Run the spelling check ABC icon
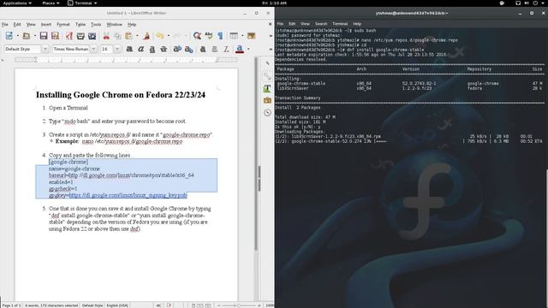The height and width of the screenshot is (308, 548). tap(209, 36)
